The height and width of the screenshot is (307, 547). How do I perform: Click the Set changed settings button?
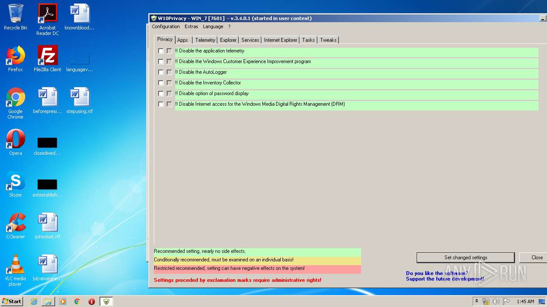point(465,258)
